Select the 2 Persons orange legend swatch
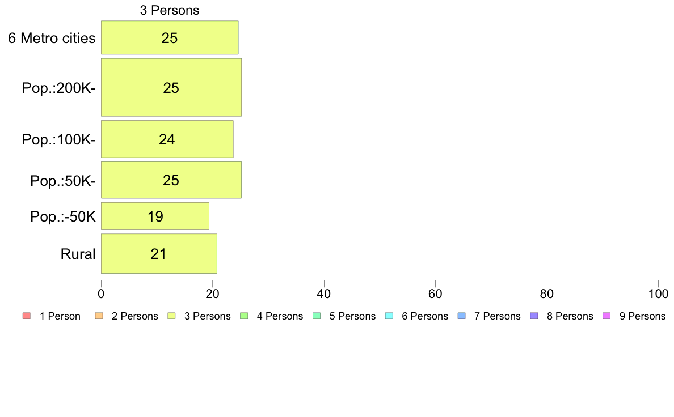This screenshot has height=417, width=674. 98,316
